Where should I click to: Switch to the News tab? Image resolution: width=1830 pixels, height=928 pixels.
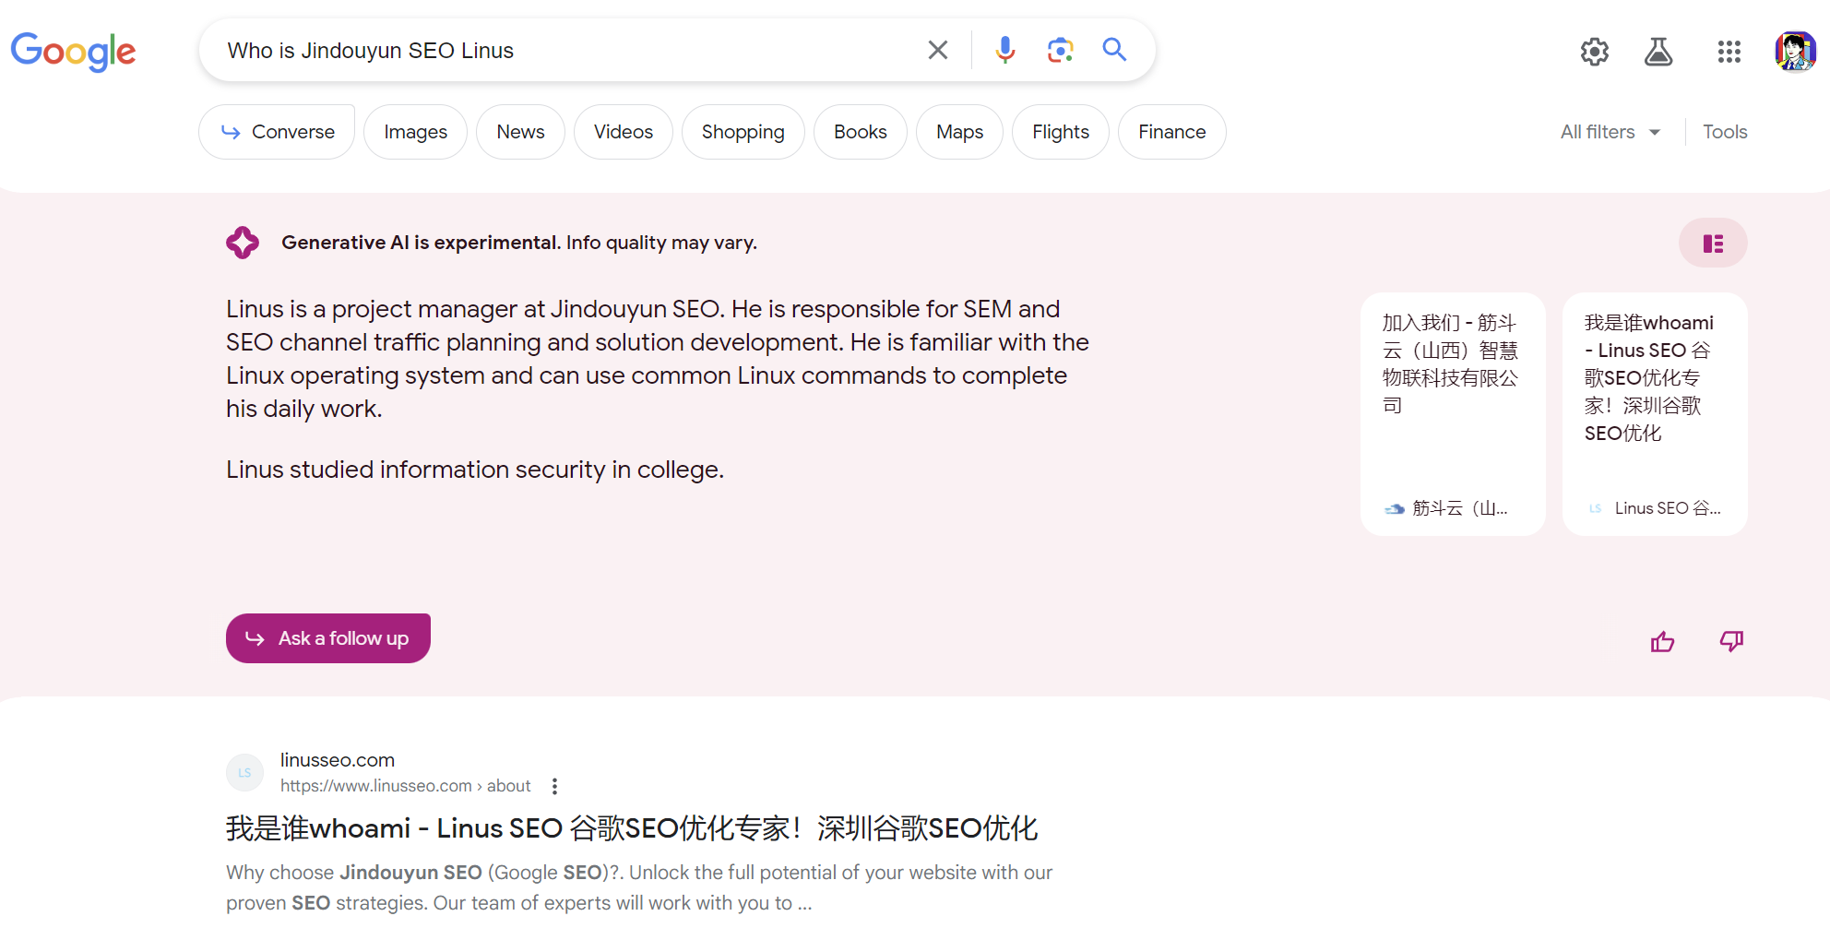(x=520, y=132)
